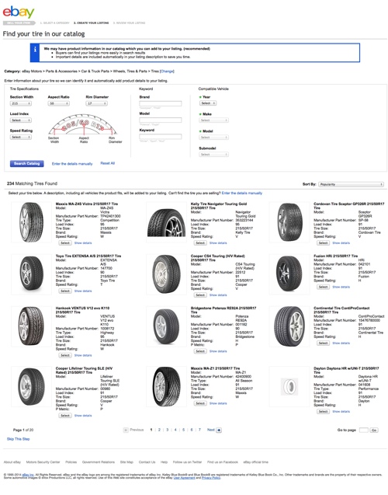This screenshot has width=388, height=495.
Task: Show details for Fuzion HRi tire
Action: click(x=341, y=287)
